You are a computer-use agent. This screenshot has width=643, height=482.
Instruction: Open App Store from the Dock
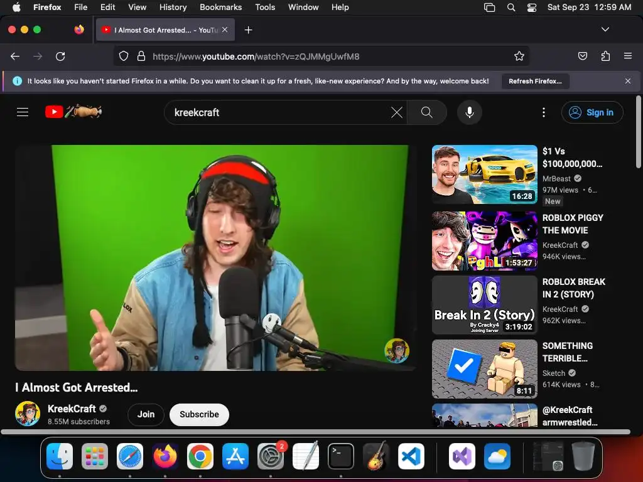click(235, 456)
